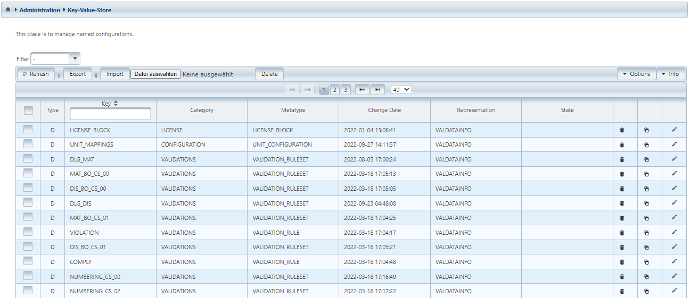Open the Info menu
690x298 pixels.
coord(670,74)
